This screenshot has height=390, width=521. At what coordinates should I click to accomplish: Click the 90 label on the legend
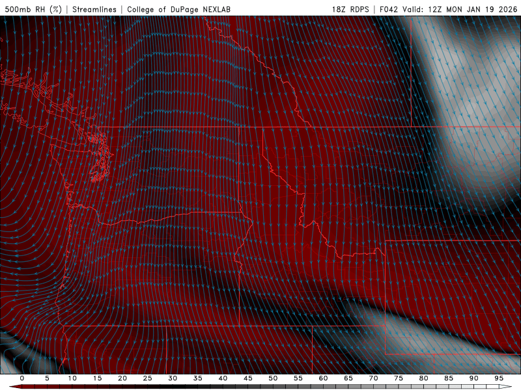click(x=473, y=378)
